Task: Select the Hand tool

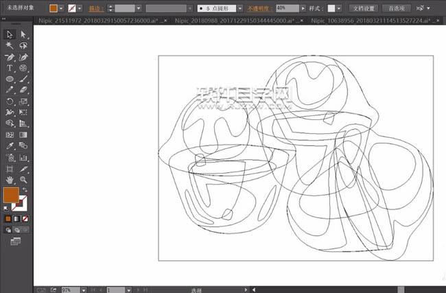Action: [x=10, y=180]
